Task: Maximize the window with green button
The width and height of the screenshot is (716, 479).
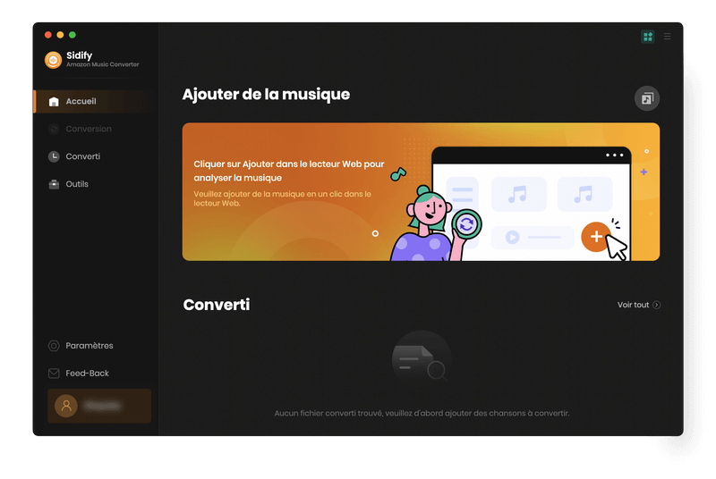Action: pos(72,35)
